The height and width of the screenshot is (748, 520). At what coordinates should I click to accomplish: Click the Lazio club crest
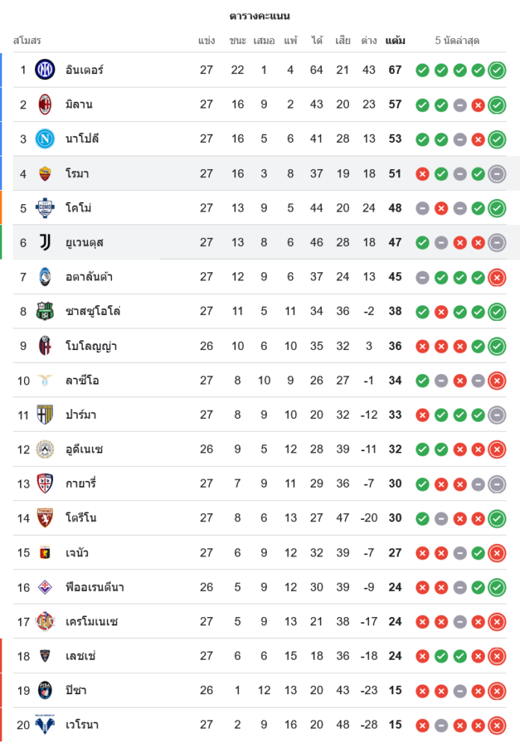point(46,381)
